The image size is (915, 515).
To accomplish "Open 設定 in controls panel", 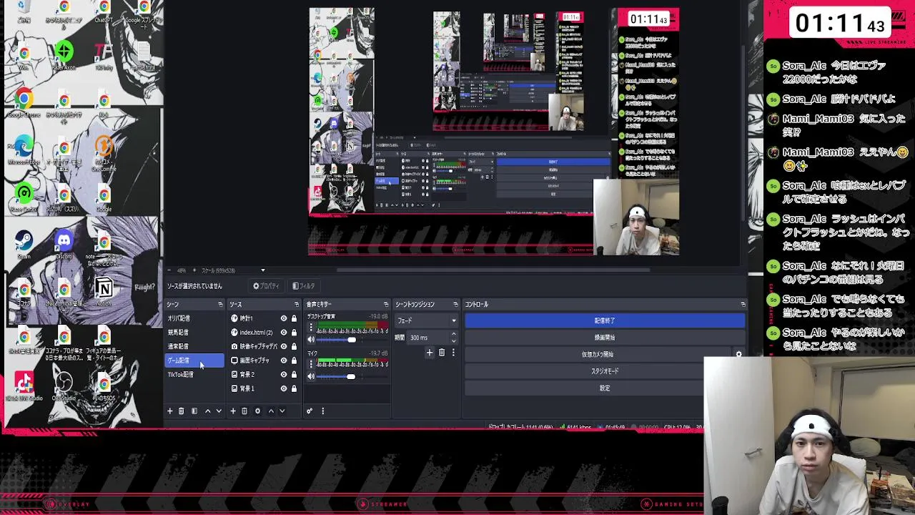I will coord(605,388).
